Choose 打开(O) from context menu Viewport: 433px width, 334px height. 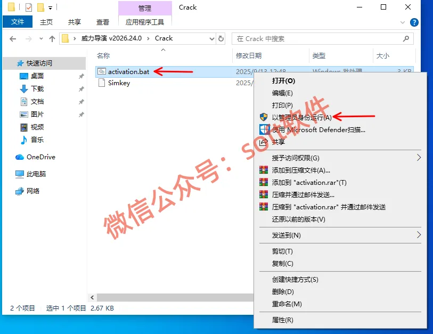(x=340, y=80)
